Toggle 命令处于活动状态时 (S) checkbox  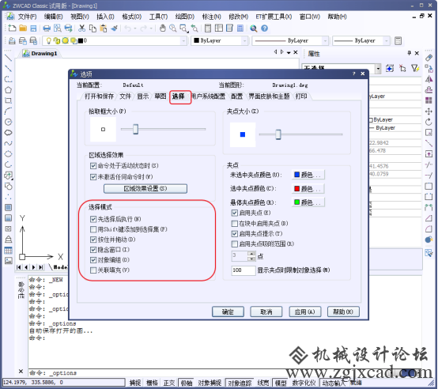(93, 166)
